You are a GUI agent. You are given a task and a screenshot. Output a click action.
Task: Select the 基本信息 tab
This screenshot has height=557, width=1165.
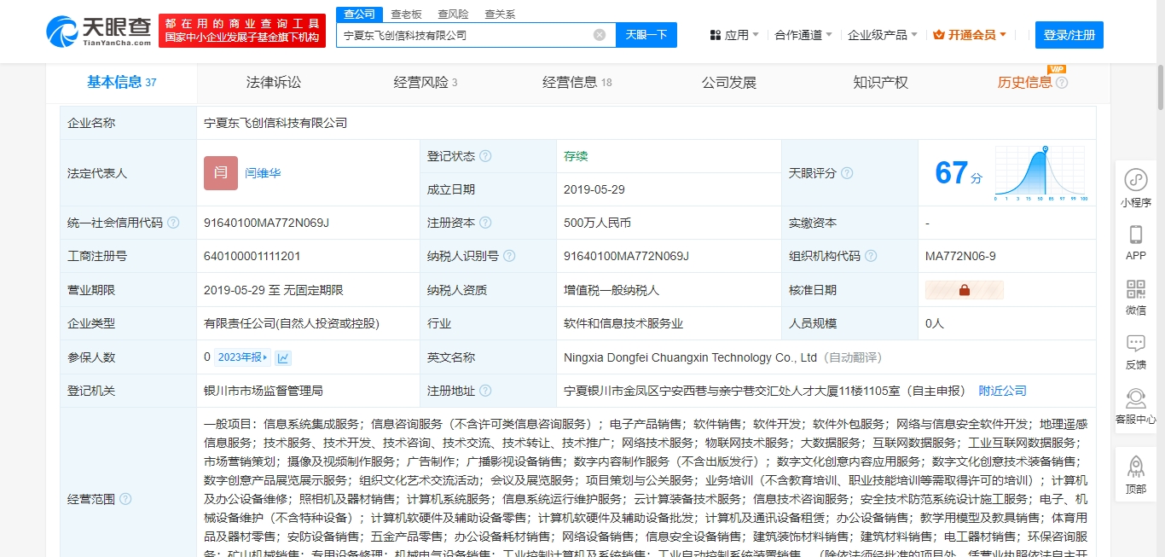click(121, 83)
